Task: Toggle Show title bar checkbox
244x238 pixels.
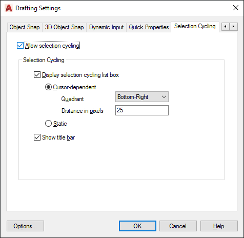Action: [x=37, y=137]
